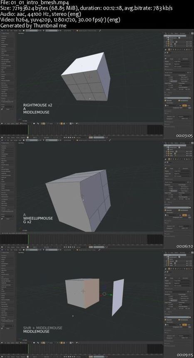The image size is (194, 358).
Task: Select Camera object icon in 00:03:05 outliner
Action: coord(168,42)
